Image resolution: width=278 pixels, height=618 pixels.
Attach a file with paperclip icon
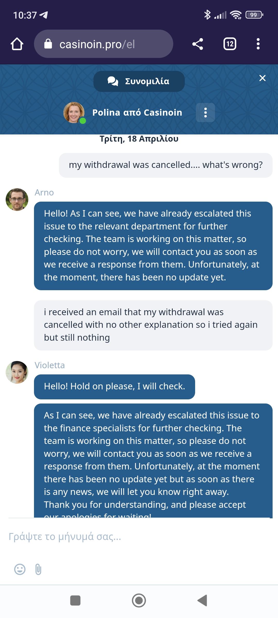pos(38,569)
